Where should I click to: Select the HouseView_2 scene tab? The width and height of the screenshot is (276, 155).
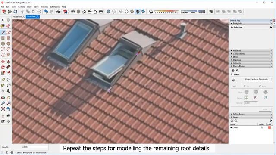tap(33, 16)
